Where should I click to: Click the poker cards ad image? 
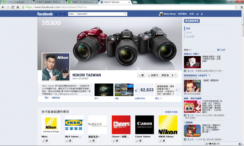click(192, 62)
